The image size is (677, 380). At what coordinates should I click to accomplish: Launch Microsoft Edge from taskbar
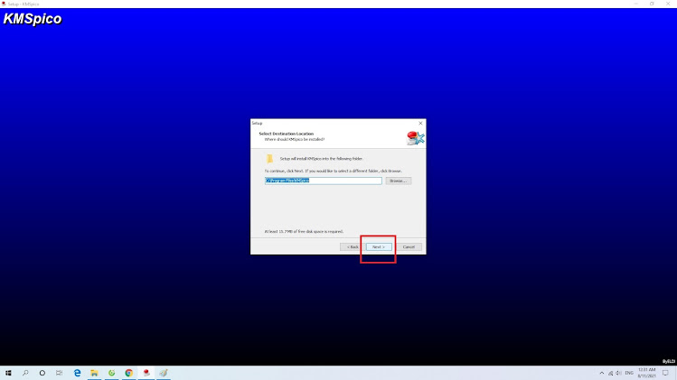[78, 373]
